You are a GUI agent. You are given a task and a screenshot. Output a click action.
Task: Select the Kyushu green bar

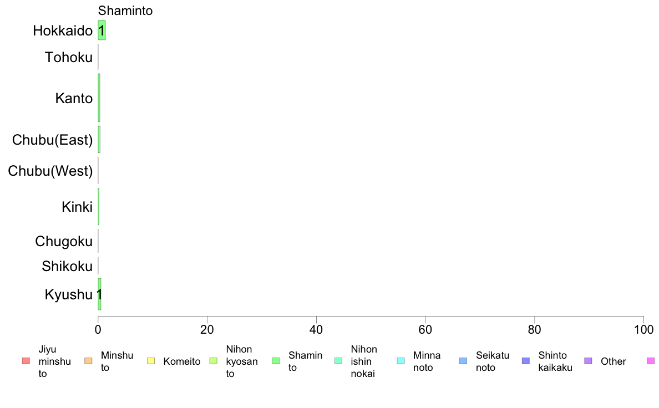click(x=100, y=294)
